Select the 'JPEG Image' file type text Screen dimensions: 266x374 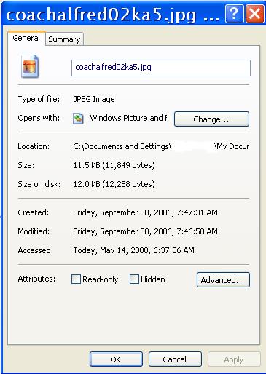(94, 99)
